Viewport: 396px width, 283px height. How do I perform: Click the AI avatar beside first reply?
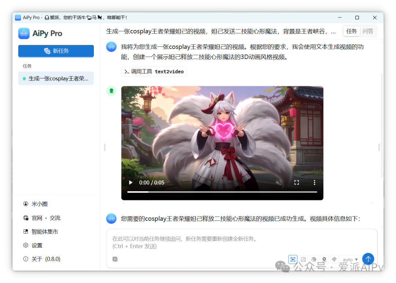click(x=111, y=47)
